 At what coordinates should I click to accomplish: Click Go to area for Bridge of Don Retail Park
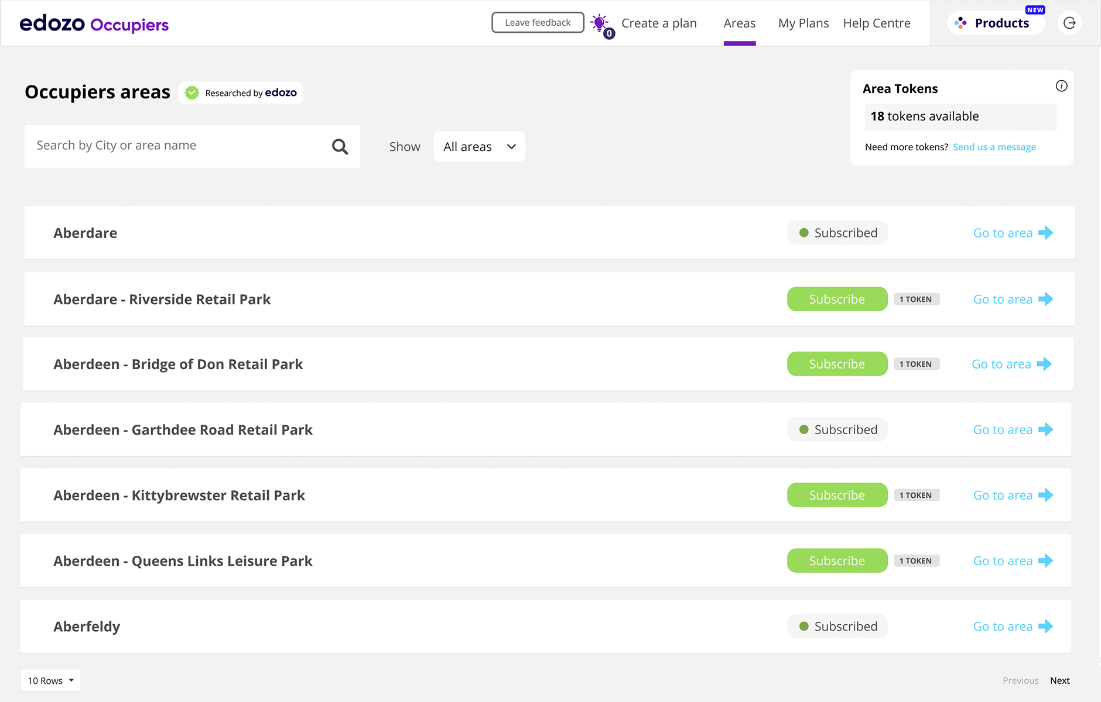[x=1011, y=364]
